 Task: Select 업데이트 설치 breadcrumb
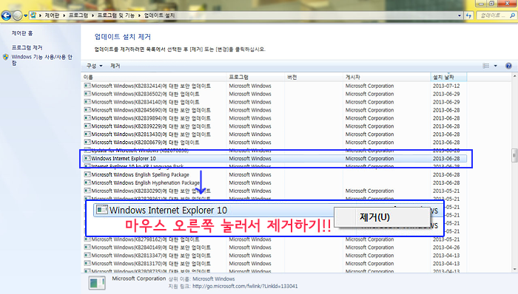pyautogui.click(x=159, y=16)
